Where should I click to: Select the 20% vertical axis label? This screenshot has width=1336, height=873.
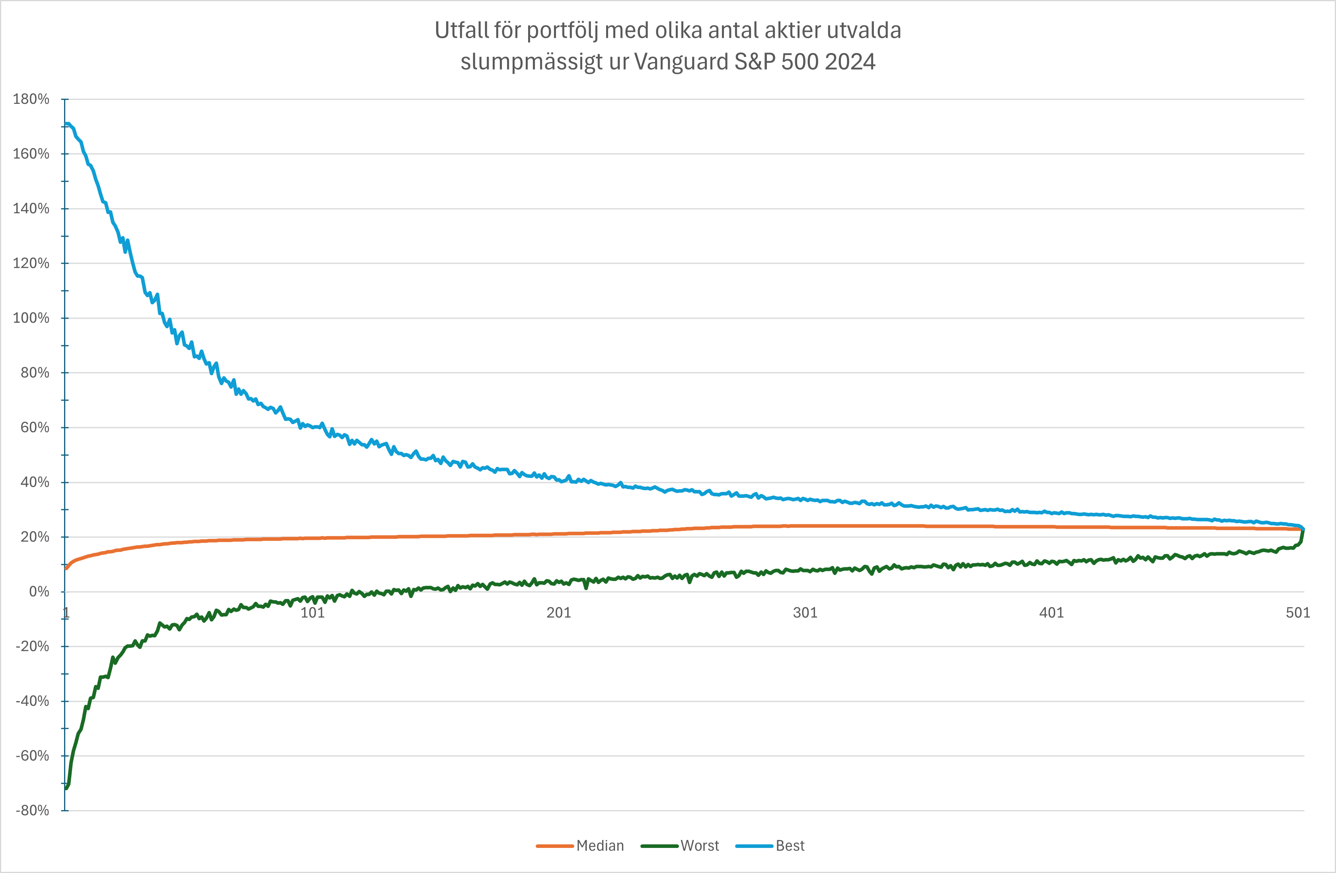click(x=35, y=537)
